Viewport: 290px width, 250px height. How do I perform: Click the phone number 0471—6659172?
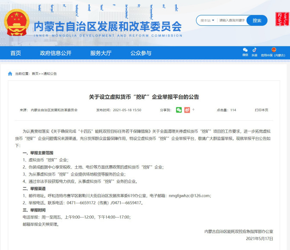coord(81,203)
